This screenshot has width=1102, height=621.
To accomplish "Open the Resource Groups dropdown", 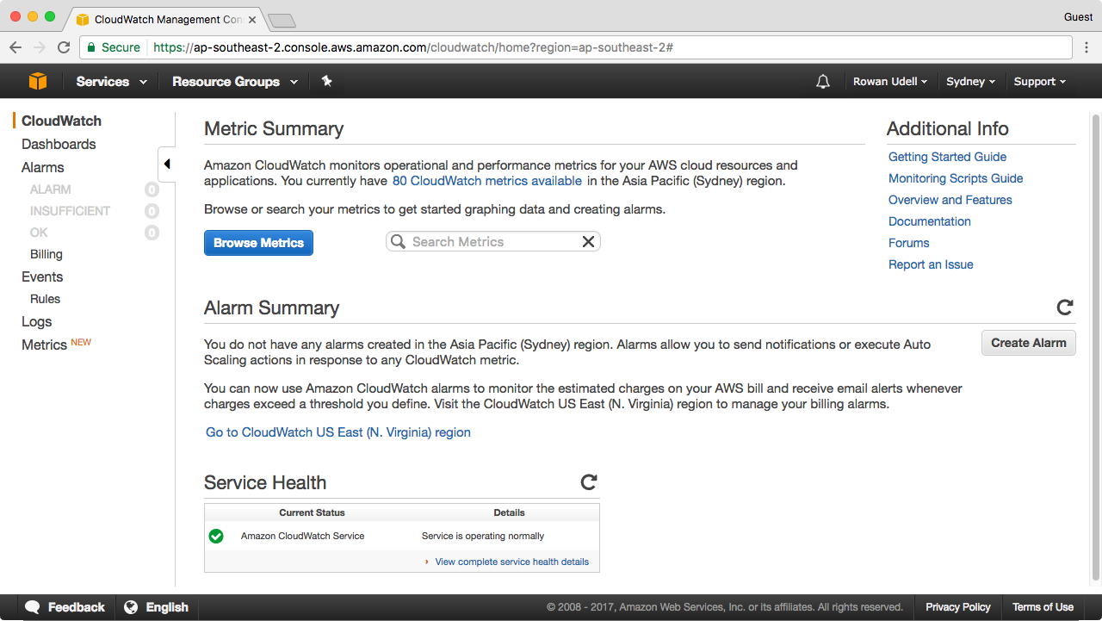I will point(235,81).
